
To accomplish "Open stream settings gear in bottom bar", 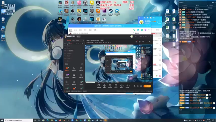I will [x=141, y=86].
